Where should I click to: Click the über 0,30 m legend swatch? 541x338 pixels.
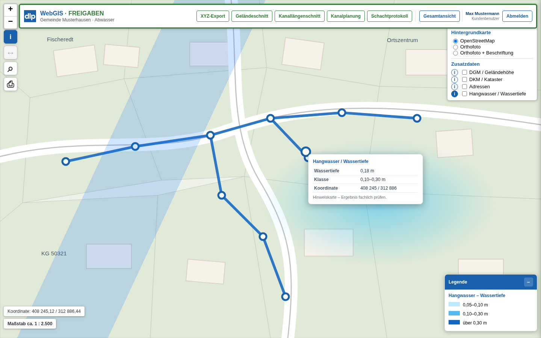pyautogui.click(x=454, y=322)
